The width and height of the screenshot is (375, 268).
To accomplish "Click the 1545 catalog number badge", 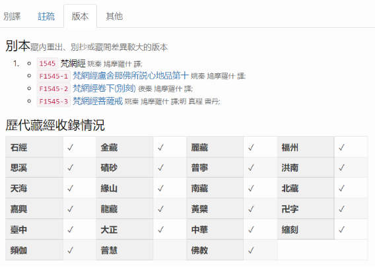I will pyautogui.click(x=48, y=63).
